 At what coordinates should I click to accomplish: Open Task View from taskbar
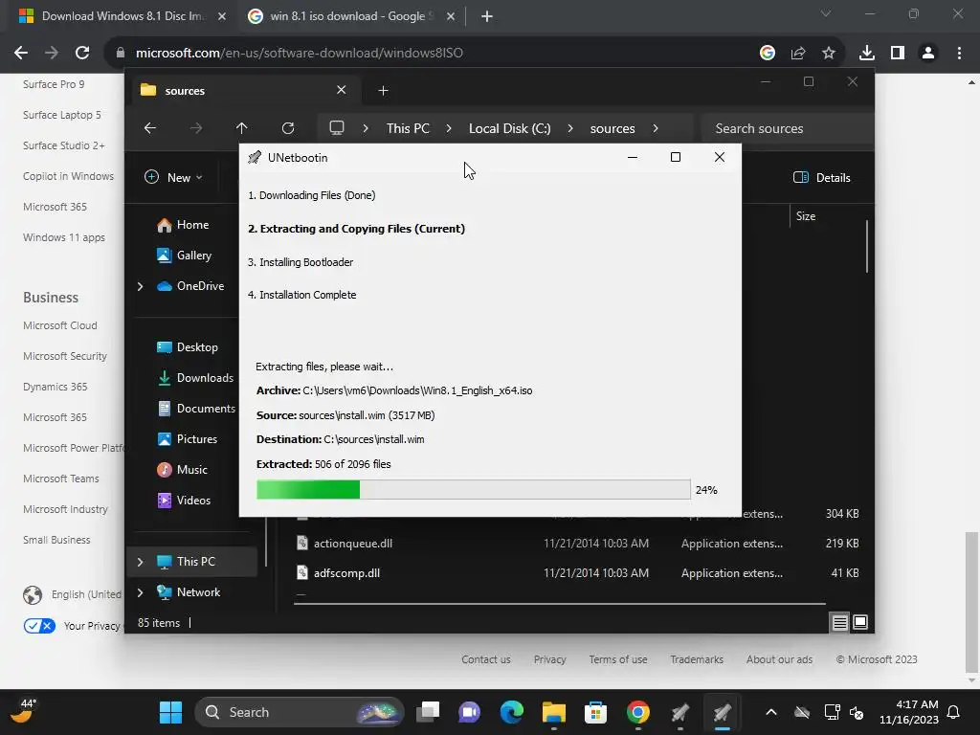pos(428,712)
